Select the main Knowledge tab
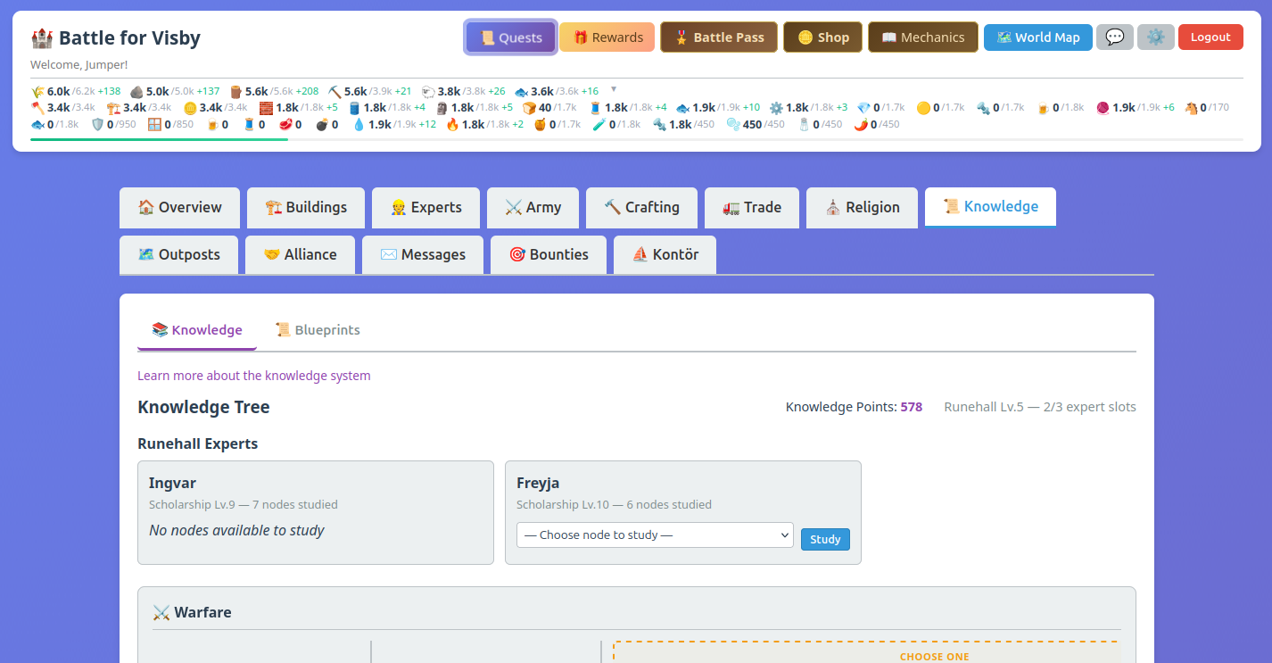This screenshot has height=663, width=1272. coord(990,207)
